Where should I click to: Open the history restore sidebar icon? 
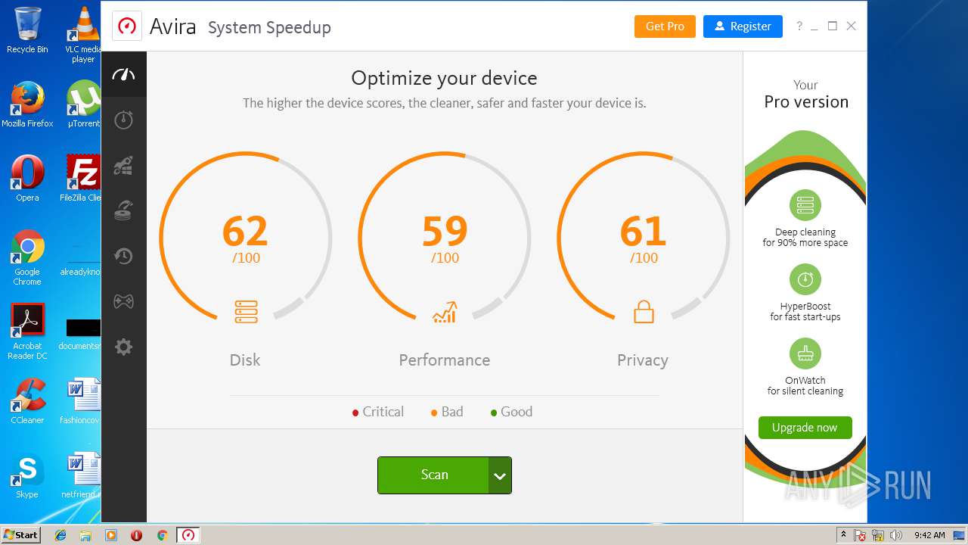click(123, 256)
